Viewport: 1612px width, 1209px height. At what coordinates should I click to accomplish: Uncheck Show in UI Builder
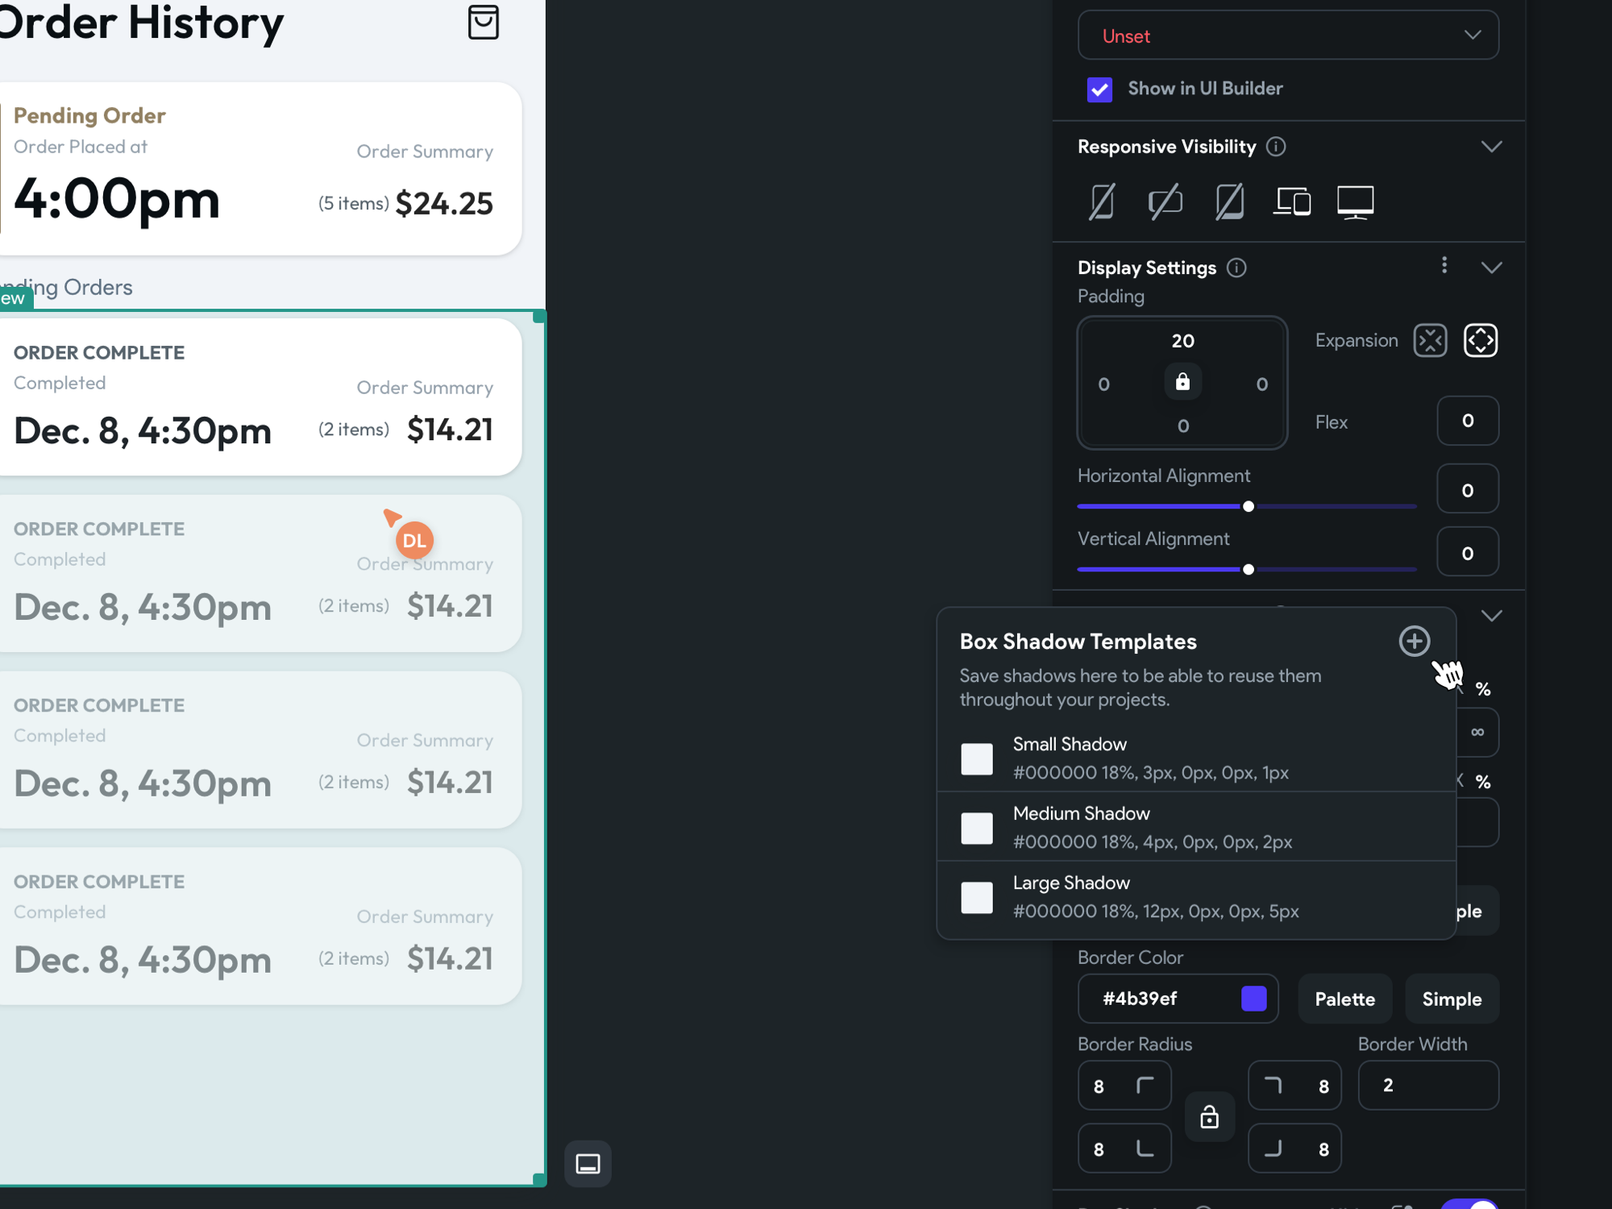point(1099,89)
